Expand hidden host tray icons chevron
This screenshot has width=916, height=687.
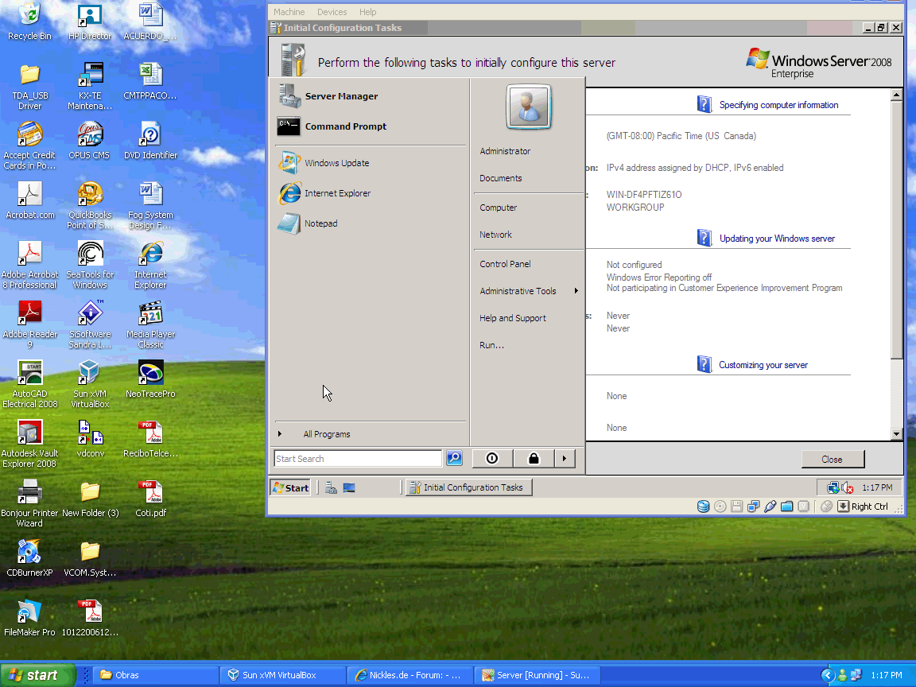tap(827, 675)
